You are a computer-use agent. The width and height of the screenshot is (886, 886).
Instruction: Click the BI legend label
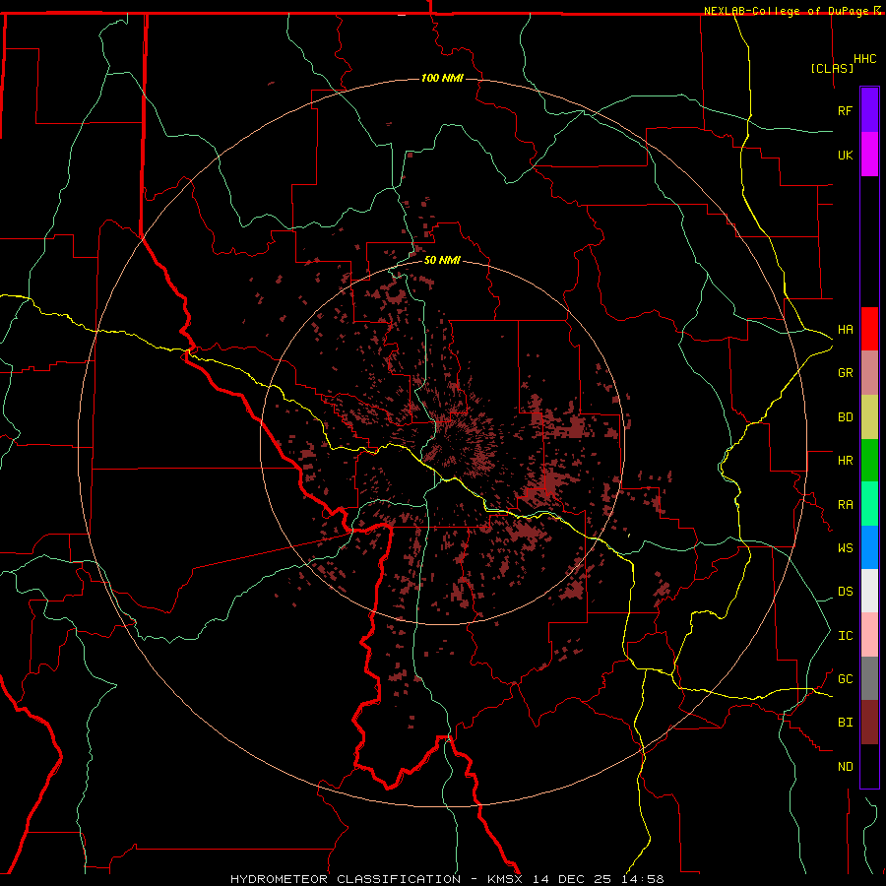coord(846,723)
